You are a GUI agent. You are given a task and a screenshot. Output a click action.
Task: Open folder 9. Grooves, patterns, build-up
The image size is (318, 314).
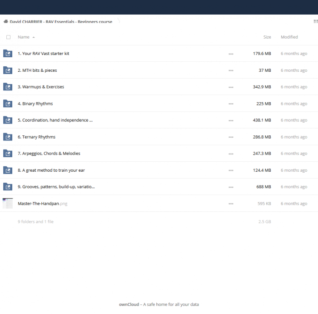click(56, 187)
